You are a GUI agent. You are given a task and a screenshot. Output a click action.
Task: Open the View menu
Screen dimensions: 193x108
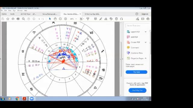point(10,11)
